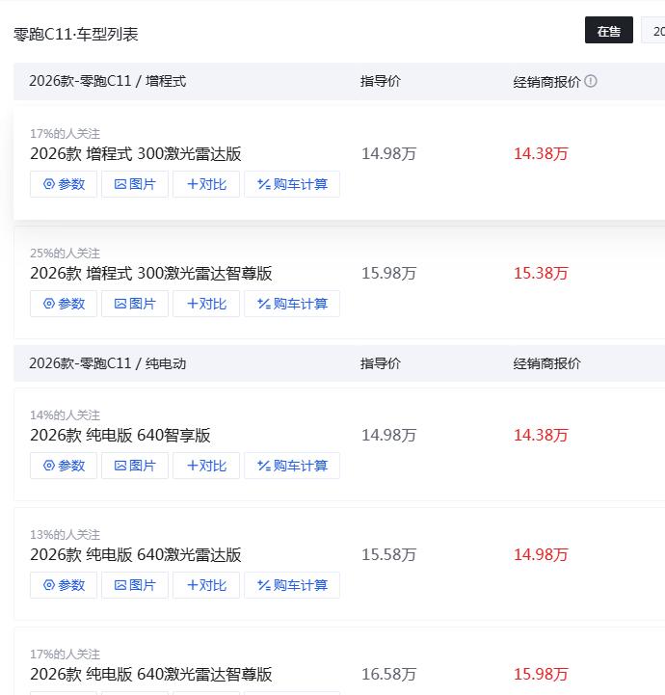The width and height of the screenshot is (665, 695).
Task: Open 购车计算 for 增程式 300激光雷达智尊版
Action: 292,304
